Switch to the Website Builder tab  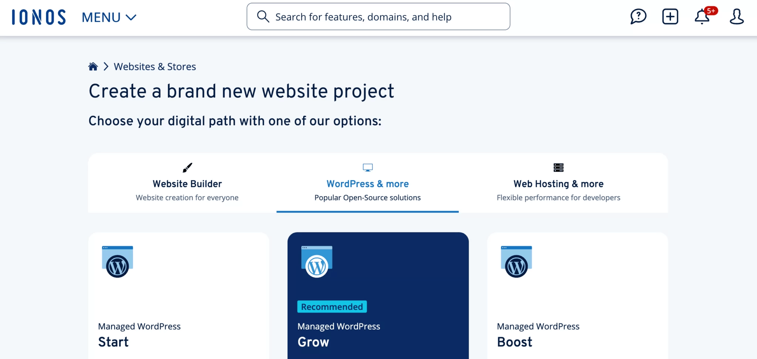pyautogui.click(x=187, y=183)
